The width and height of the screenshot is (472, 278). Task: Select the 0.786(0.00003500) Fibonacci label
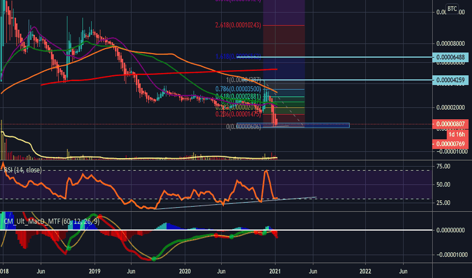point(238,89)
